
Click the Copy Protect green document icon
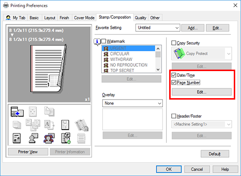click(x=179, y=54)
